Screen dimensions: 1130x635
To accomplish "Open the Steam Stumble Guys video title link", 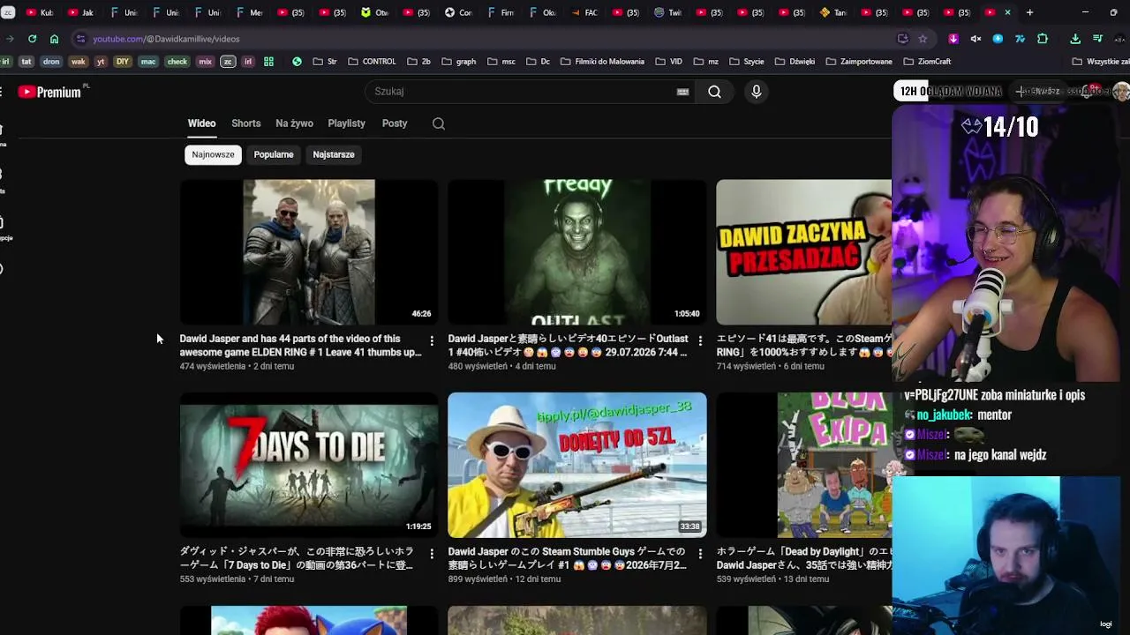I will click(x=567, y=558).
